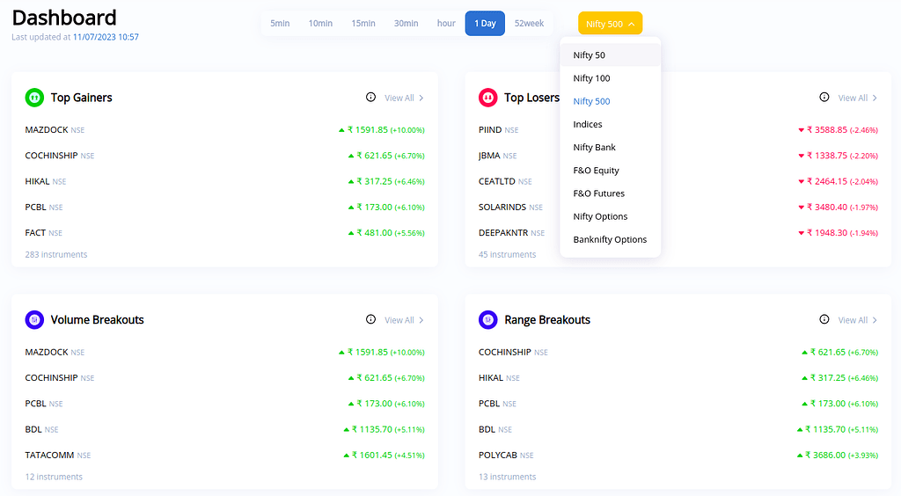This screenshot has width=901, height=496.
Task: Click the 283 instruments count
Action: 56,254
